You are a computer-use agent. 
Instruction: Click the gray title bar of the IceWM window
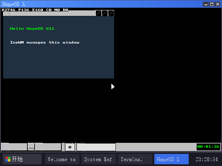click(x=52, y=13)
